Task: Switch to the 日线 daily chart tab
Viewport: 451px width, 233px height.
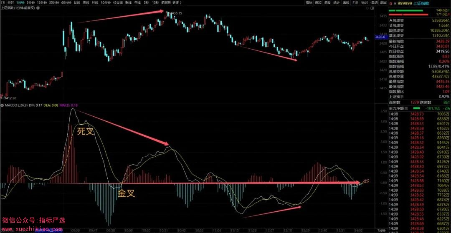Action: [x=77, y=3]
